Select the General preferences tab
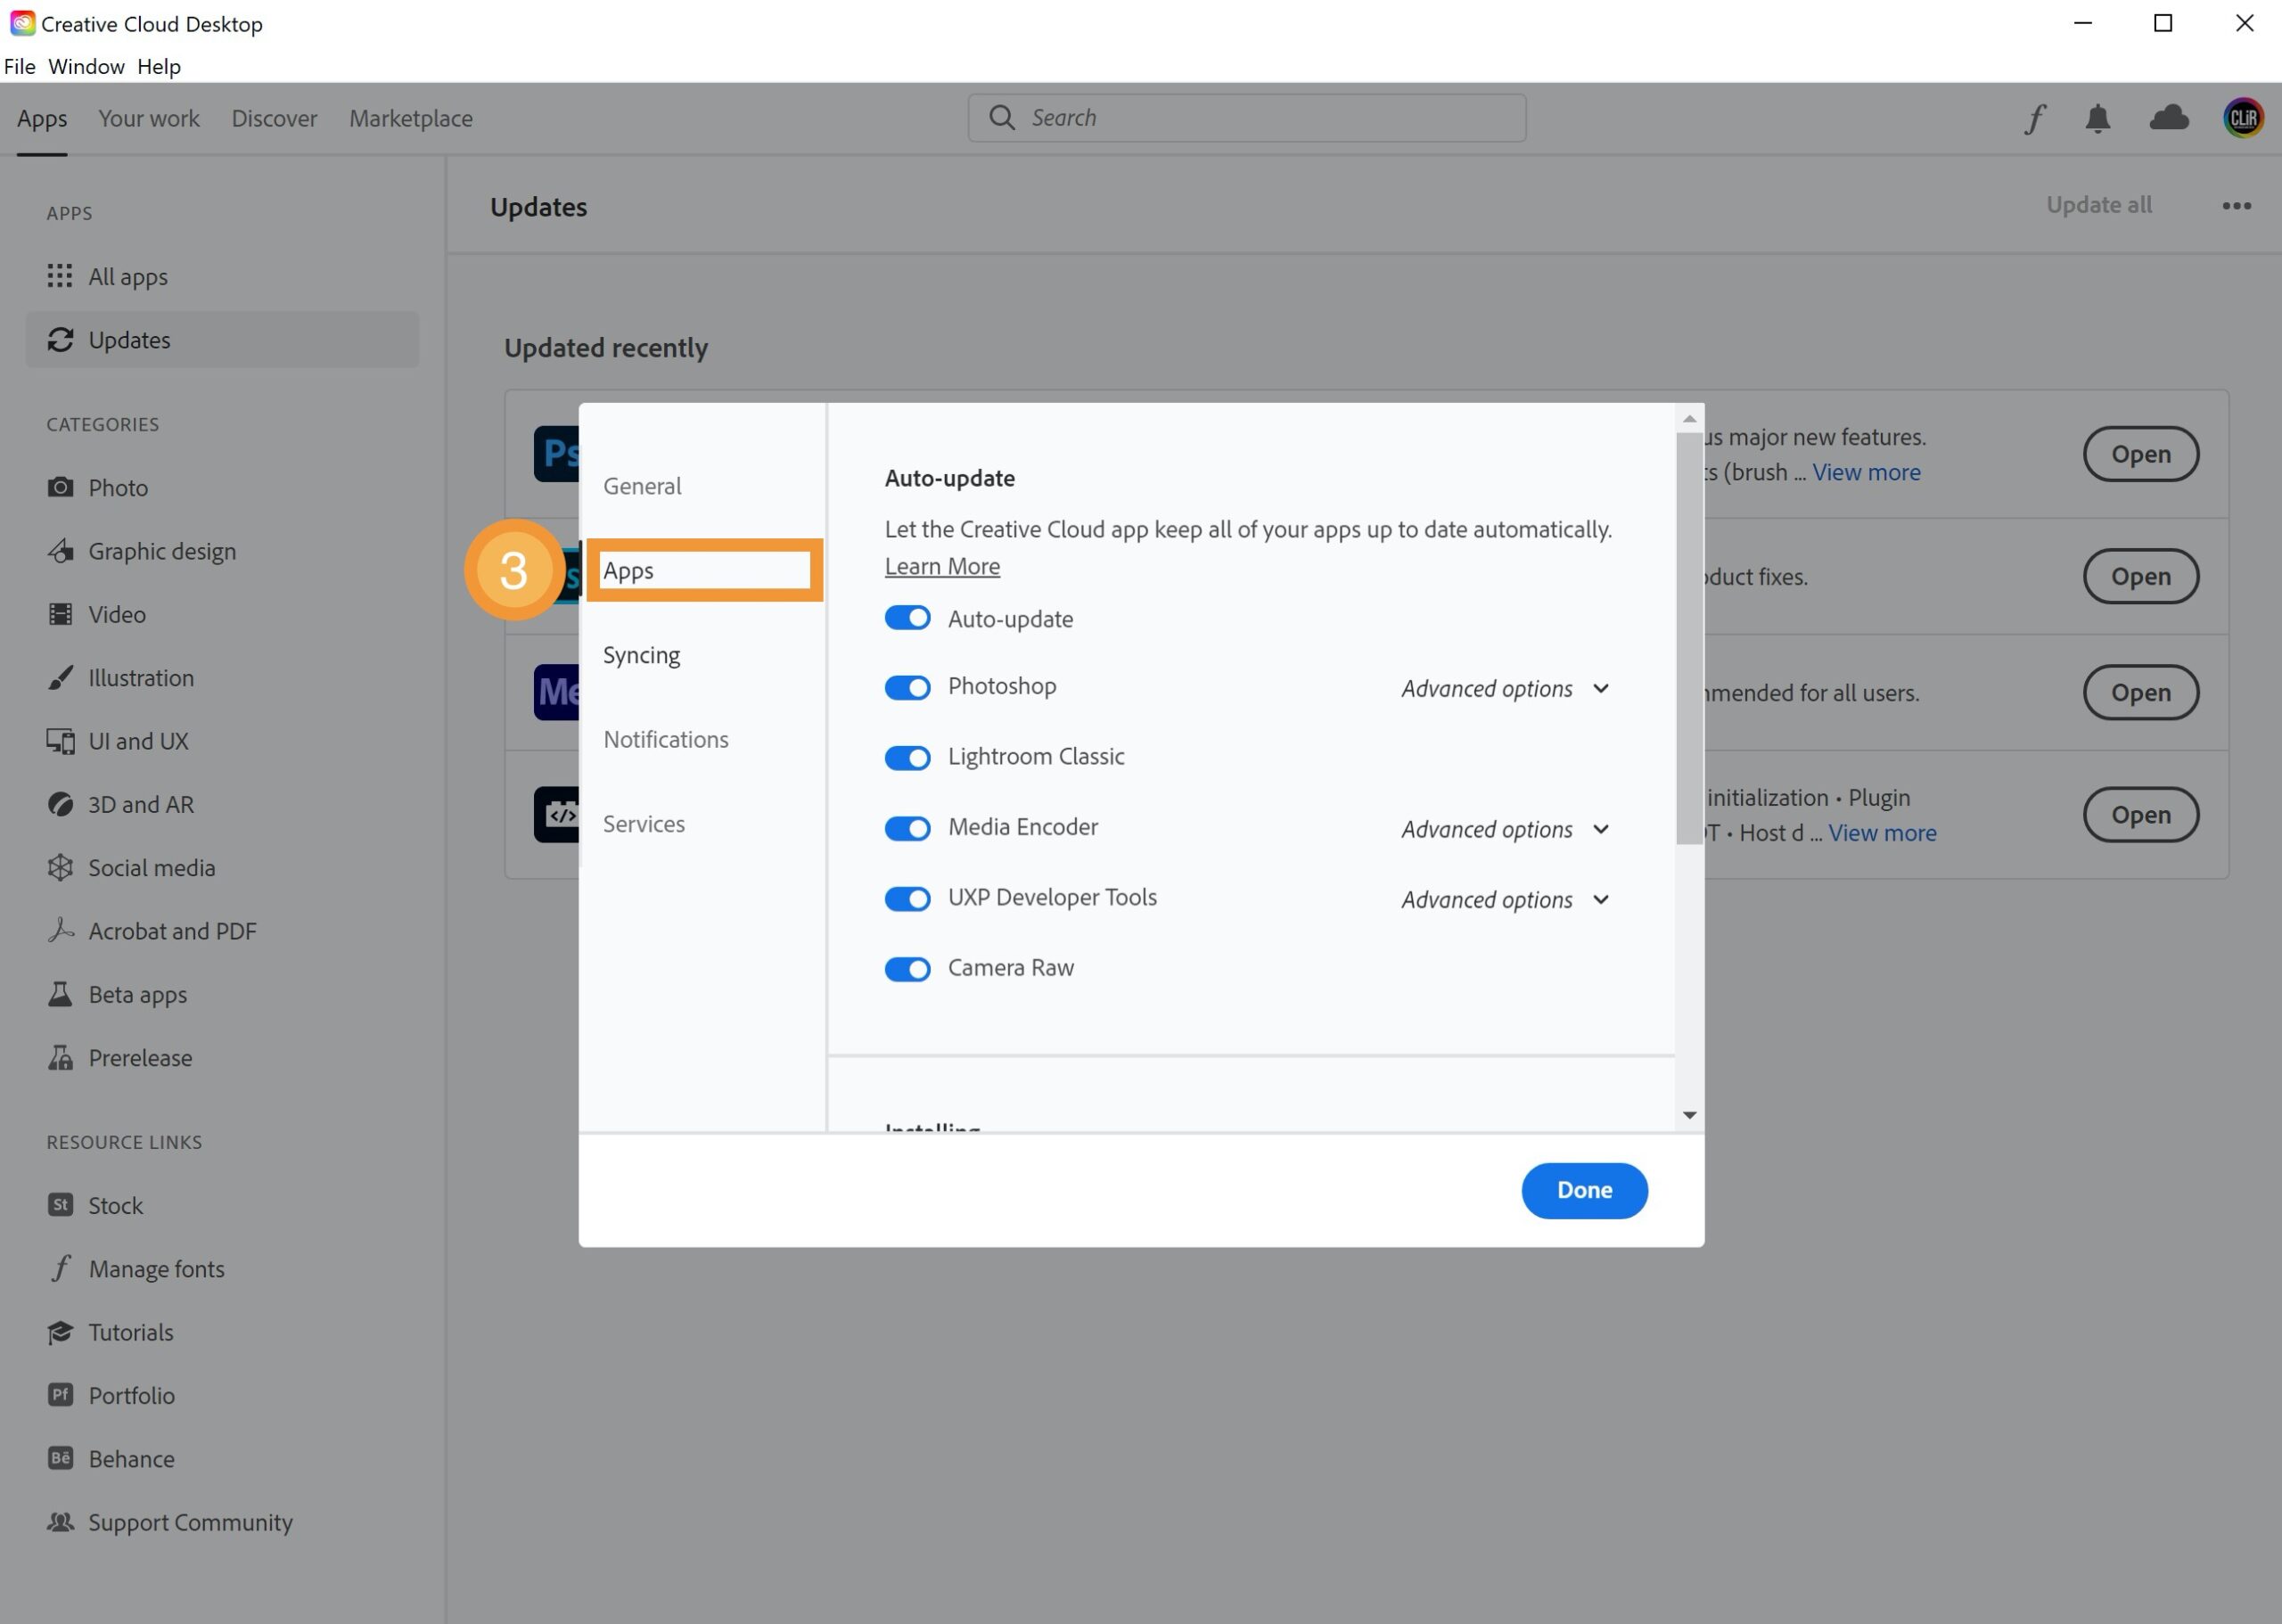 (x=642, y=486)
